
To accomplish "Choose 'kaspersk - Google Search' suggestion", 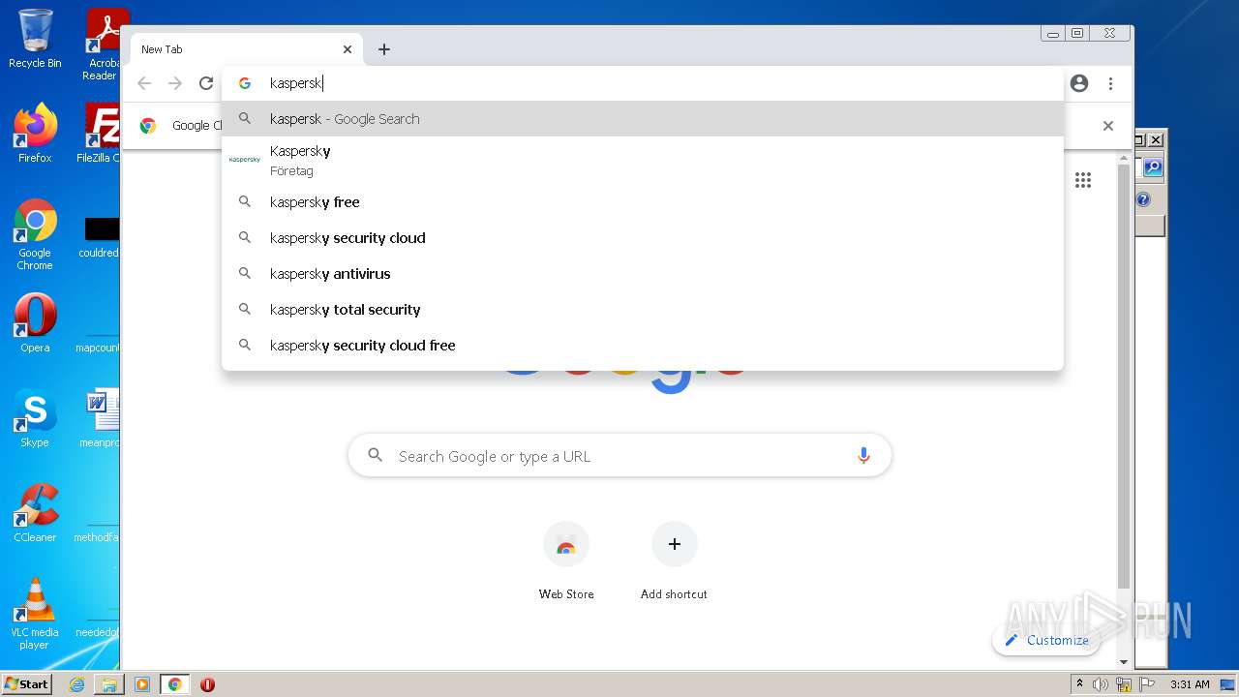I will 643,119.
